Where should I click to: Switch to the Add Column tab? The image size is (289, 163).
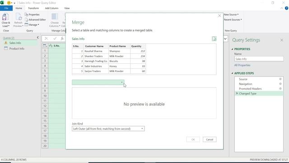tap(51, 8)
